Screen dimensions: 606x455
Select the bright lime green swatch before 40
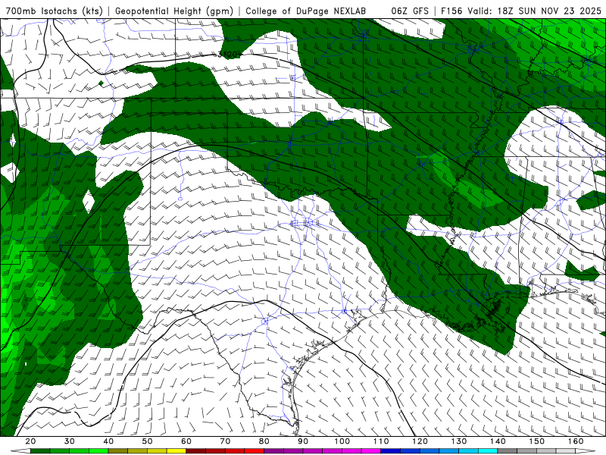click(x=98, y=451)
